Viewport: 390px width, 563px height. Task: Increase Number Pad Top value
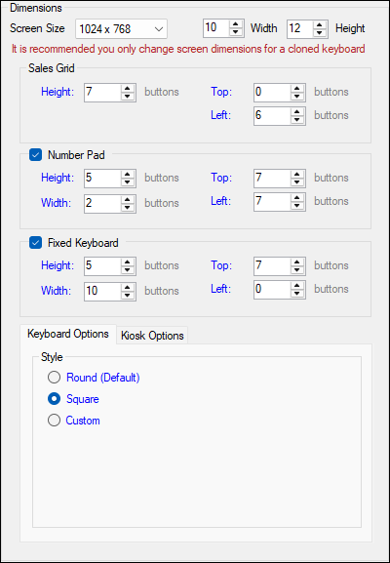[x=296, y=174]
